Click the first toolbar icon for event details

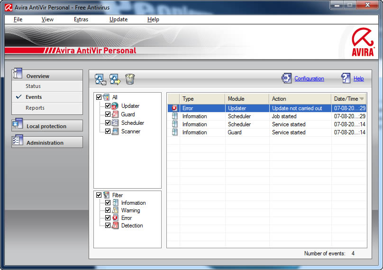pyautogui.click(x=100, y=79)
